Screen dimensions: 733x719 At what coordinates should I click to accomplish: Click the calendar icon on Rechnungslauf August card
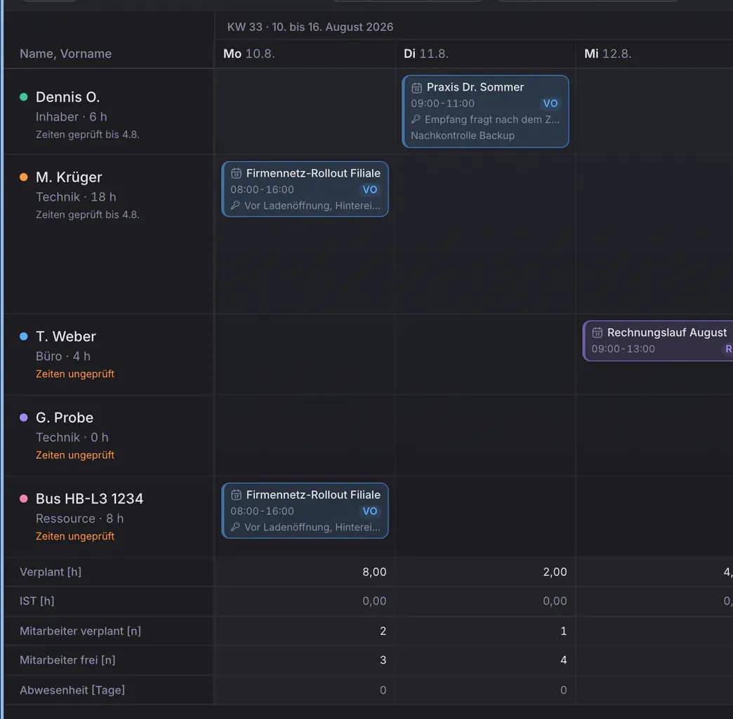click(x=597, y=332)
